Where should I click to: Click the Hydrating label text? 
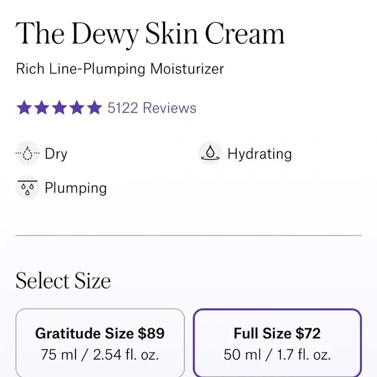pyautogui.click(x=259, y=154)
